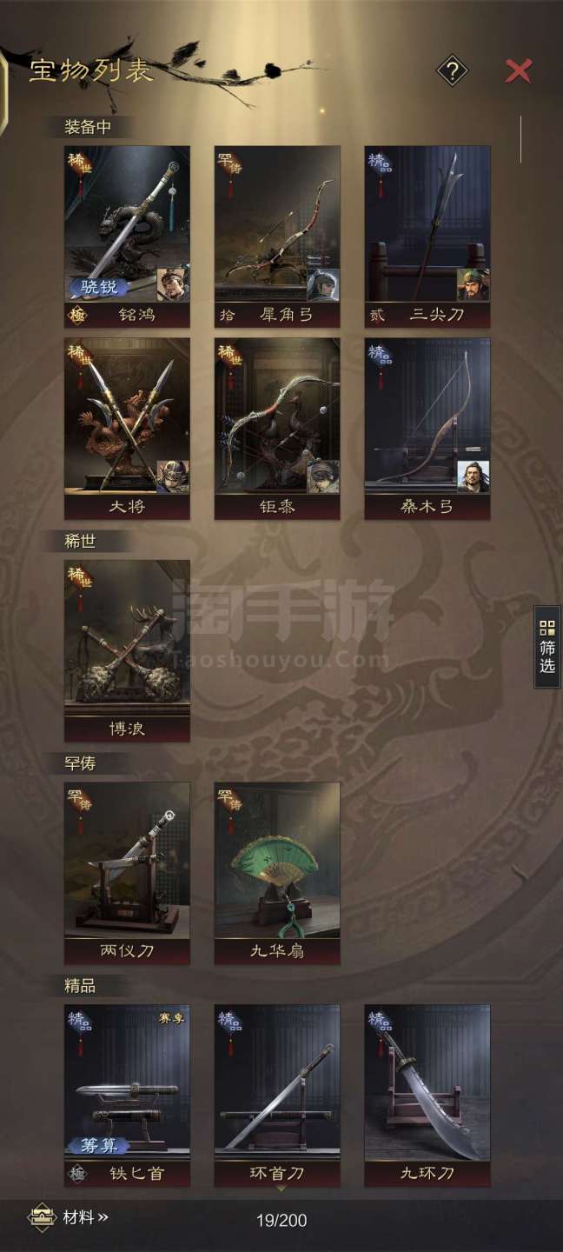Viewport: 563px width, 1252px height.
Task: Open the 材料 materials link
Action: point(86,1218)
